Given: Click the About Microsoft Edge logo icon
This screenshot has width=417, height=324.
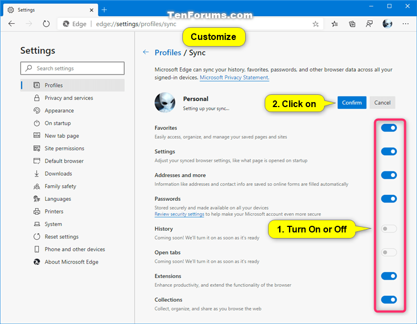Looking at the screenshot, I should pyautogui.click(x=37, y=262).
